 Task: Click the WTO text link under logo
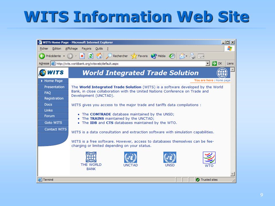(x=209, y=166)
